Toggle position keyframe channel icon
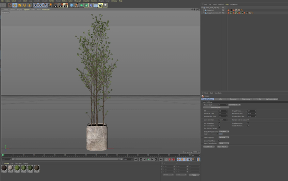The width and height of the screenshot is (288, 181). pyautogui.click(x=179, y=159)
